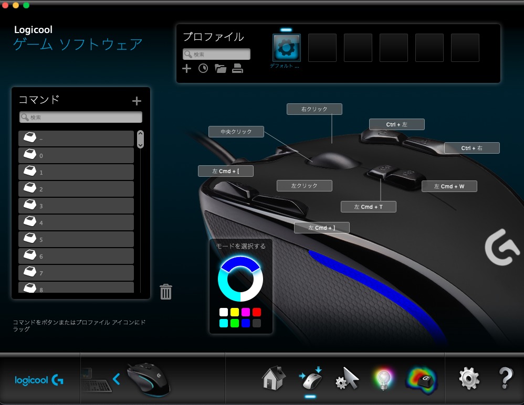
Task: Open help question mark icon
Action: (x=506, y=378)
